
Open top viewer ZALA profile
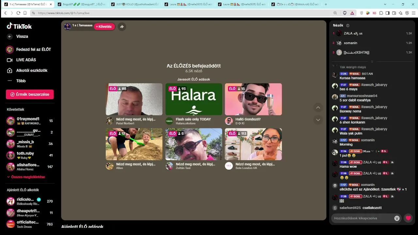(372, 33)
